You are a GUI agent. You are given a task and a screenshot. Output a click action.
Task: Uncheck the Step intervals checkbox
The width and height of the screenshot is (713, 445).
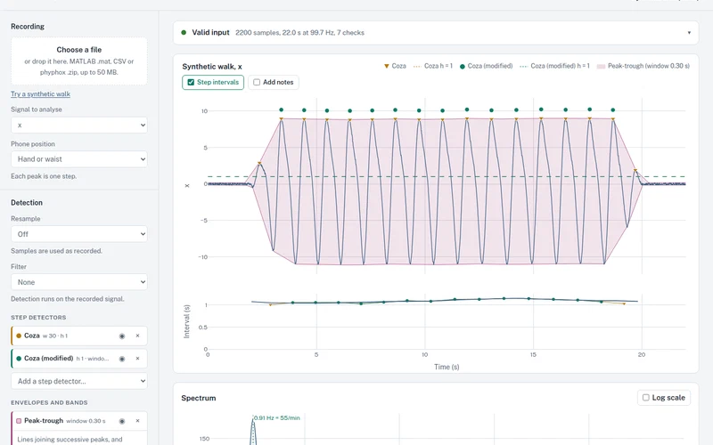[191, 82]
